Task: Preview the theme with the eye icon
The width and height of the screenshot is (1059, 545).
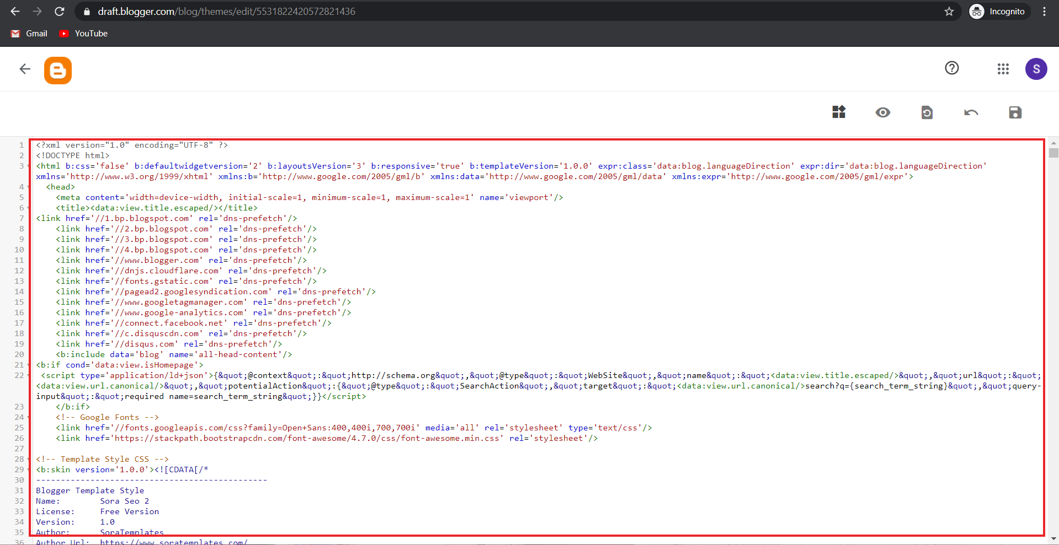Action: click(x=883, y=112)
